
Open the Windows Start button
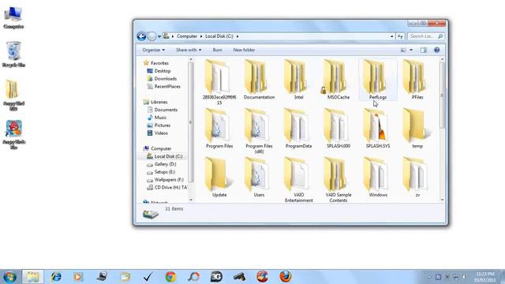pos(9,277)
